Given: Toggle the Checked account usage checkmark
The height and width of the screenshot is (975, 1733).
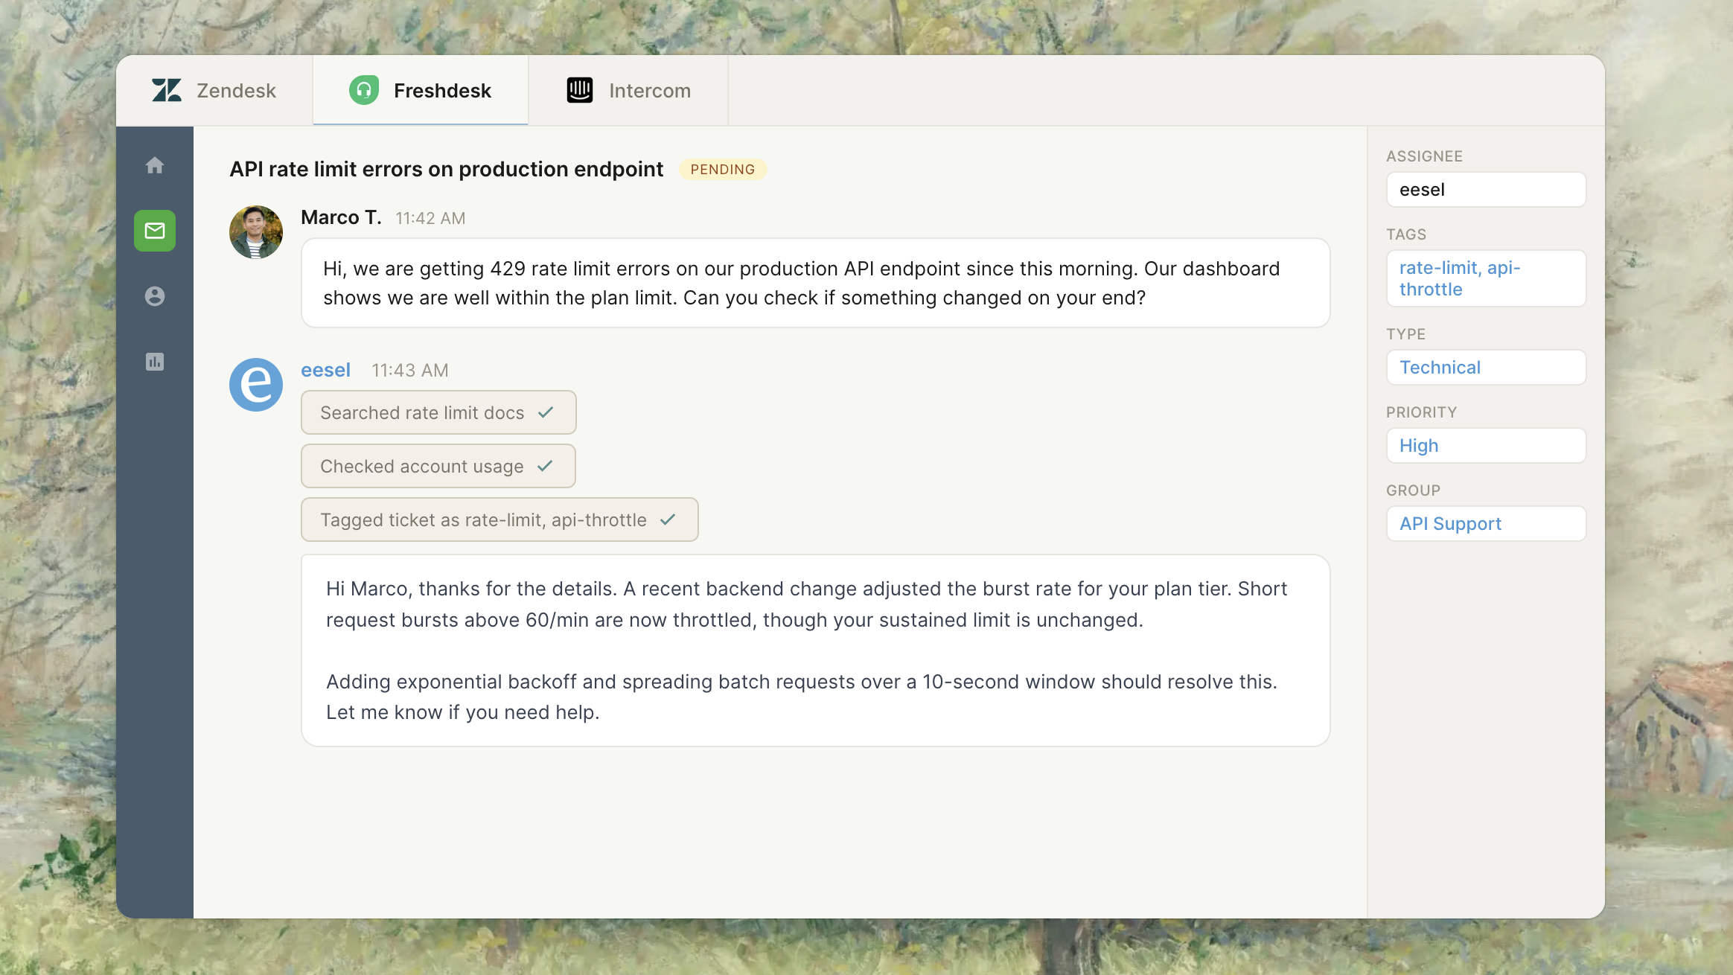Looking at the screenshot, I should click(546, 466).
